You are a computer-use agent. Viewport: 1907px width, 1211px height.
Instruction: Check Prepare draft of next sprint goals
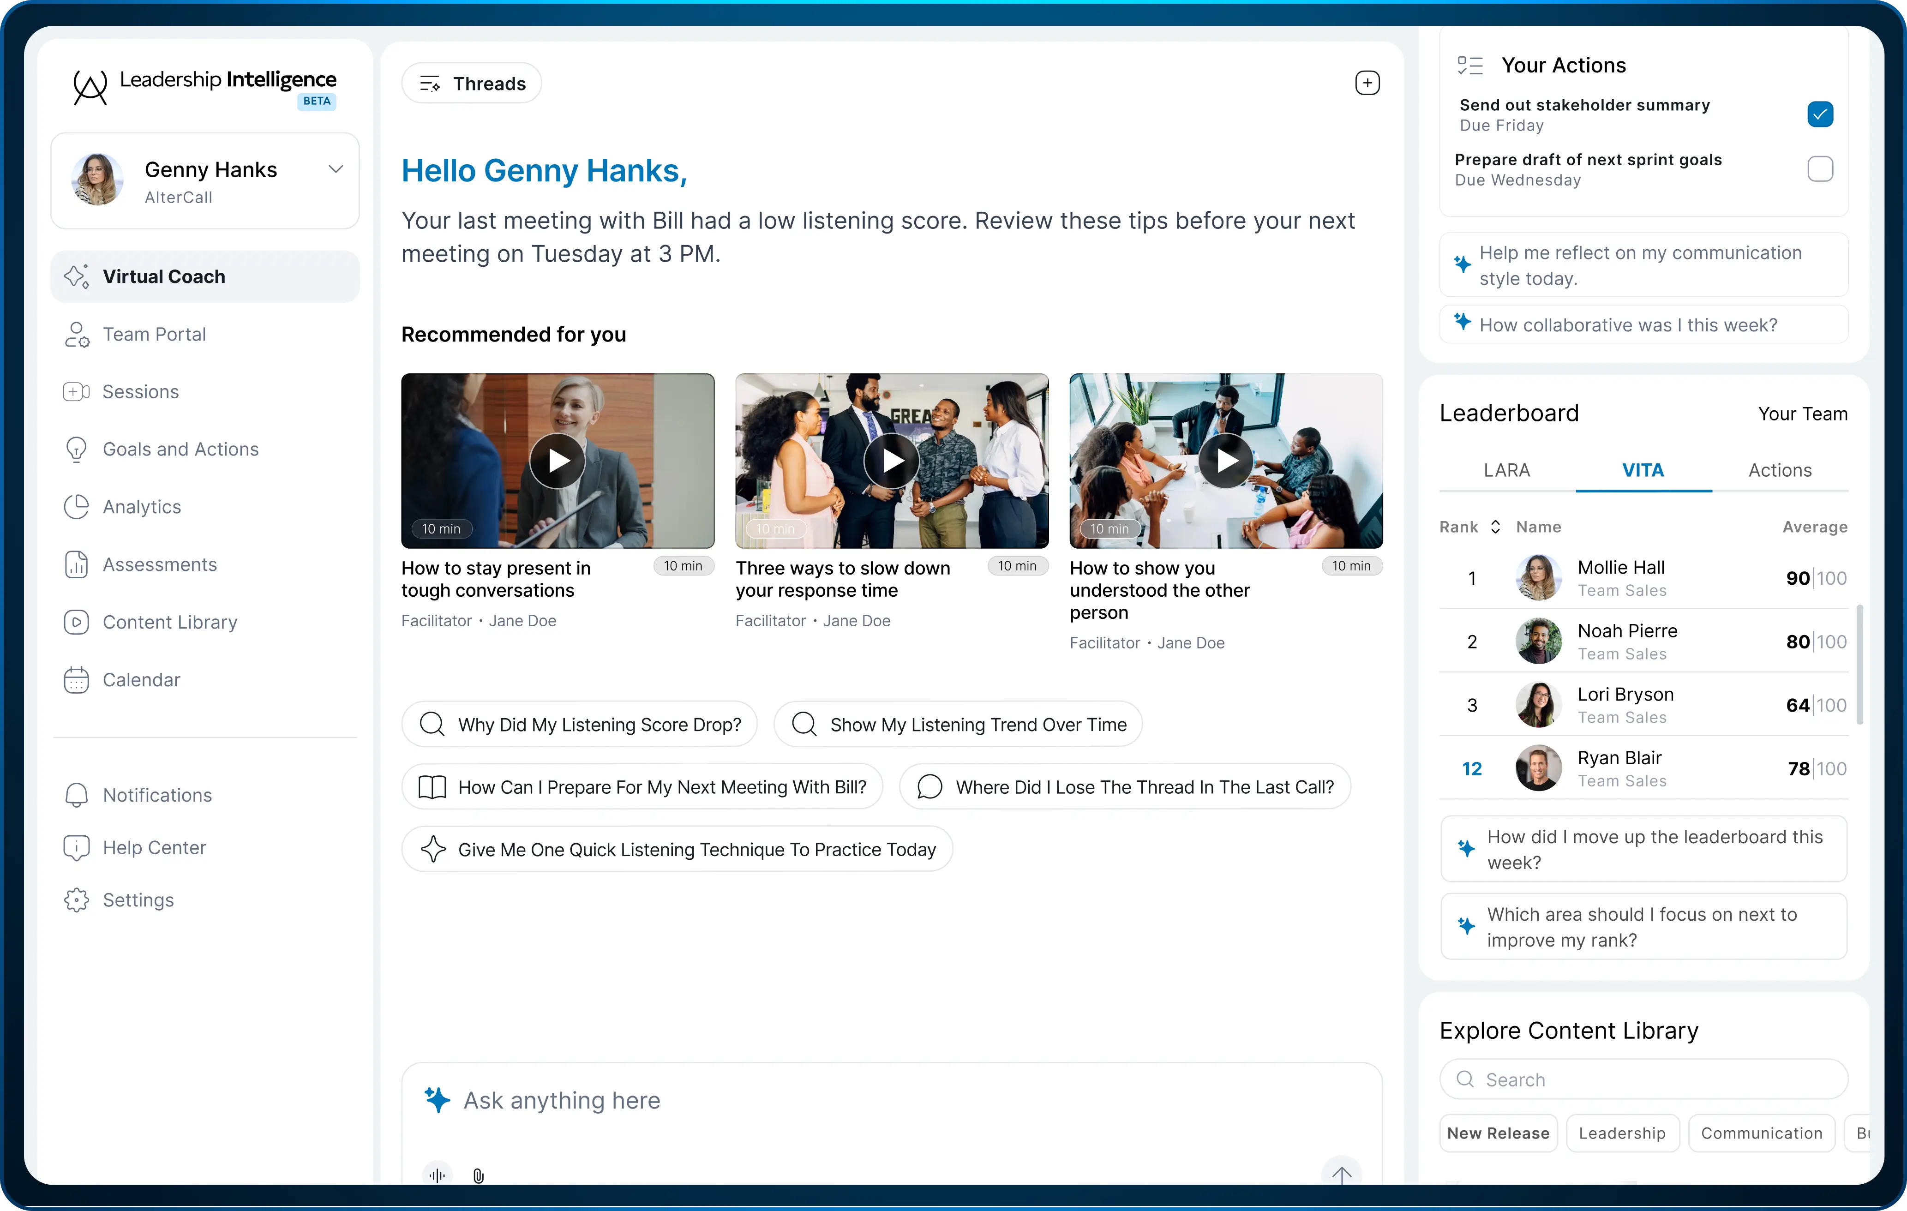tap(1820, 169)
